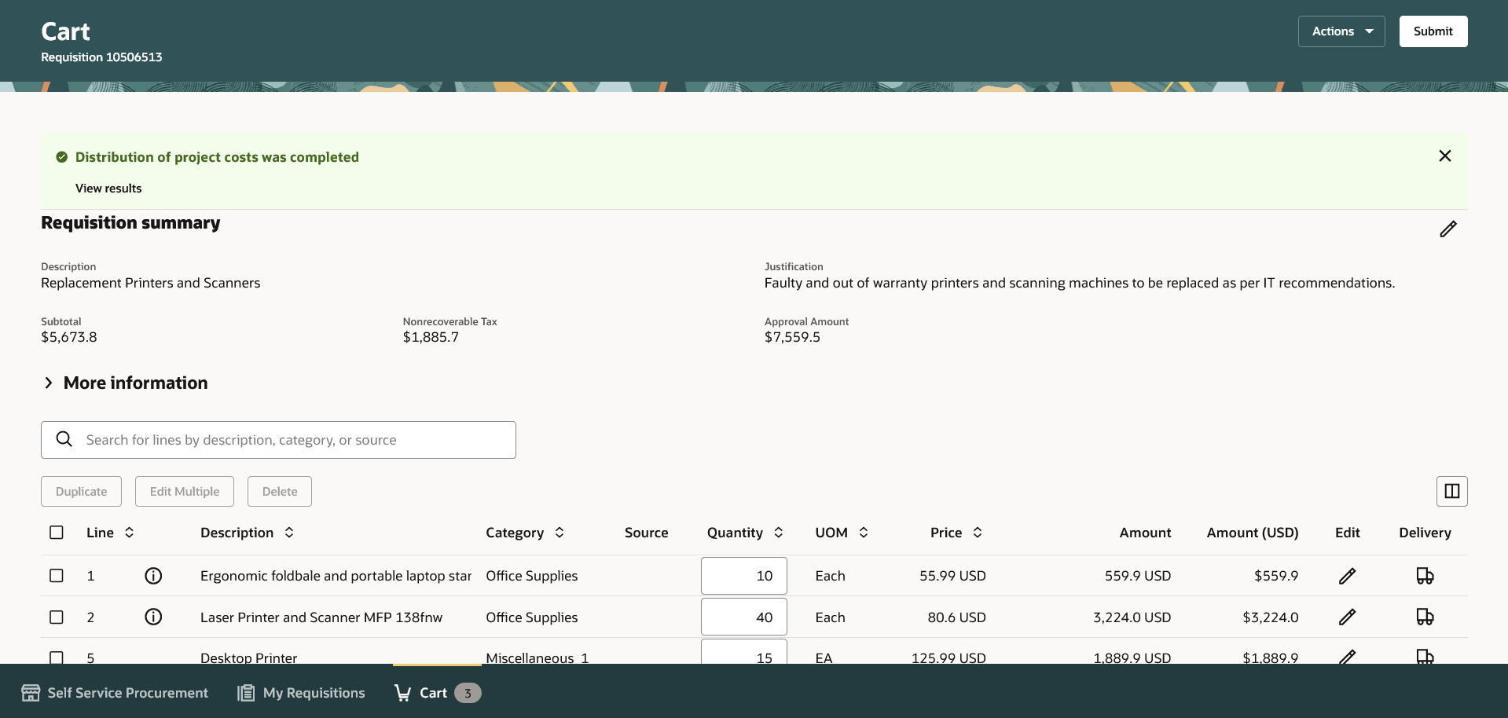Click quantity field showing 40
This screenshot has width=1508, height=718.
[x=743, y=617]
